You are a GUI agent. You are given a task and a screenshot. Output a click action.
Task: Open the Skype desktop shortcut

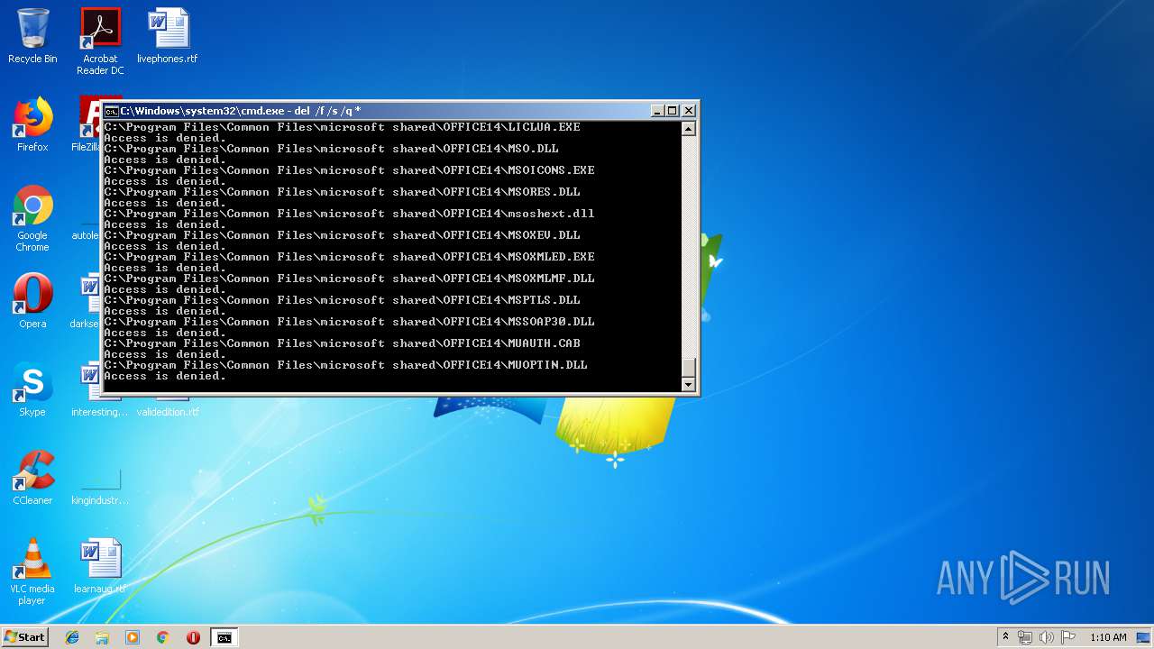32,389
